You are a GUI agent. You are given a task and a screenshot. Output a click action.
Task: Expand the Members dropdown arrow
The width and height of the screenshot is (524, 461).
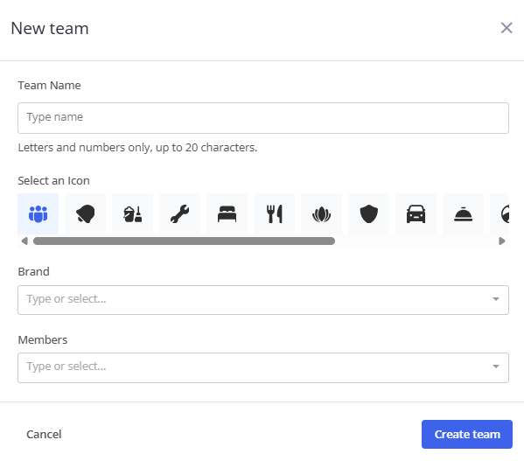tap(496, 367)
